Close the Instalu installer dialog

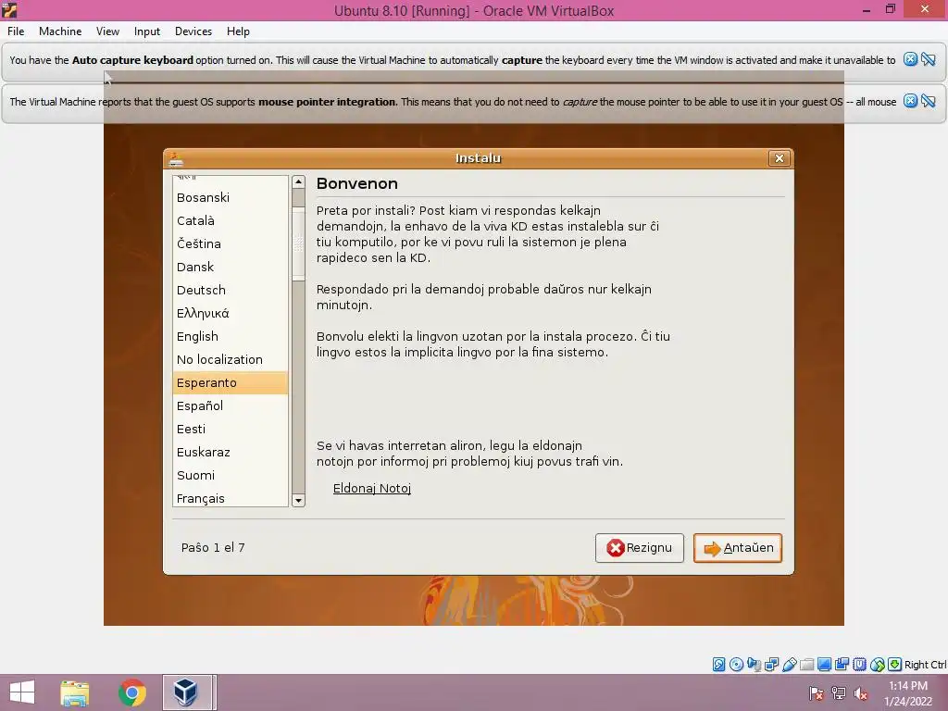click(x=780, y=158)
